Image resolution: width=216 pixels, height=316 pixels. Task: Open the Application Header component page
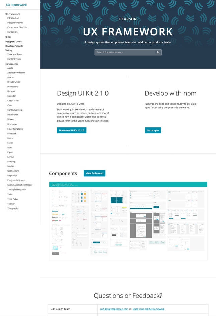tap(16, 73)
